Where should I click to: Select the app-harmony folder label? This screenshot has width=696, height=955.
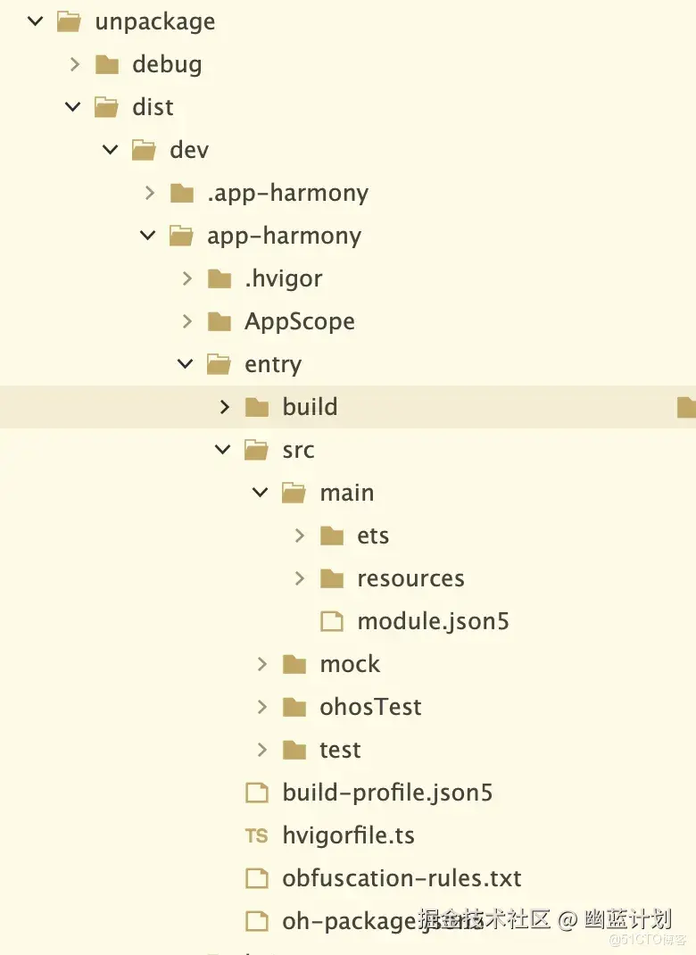284,236
